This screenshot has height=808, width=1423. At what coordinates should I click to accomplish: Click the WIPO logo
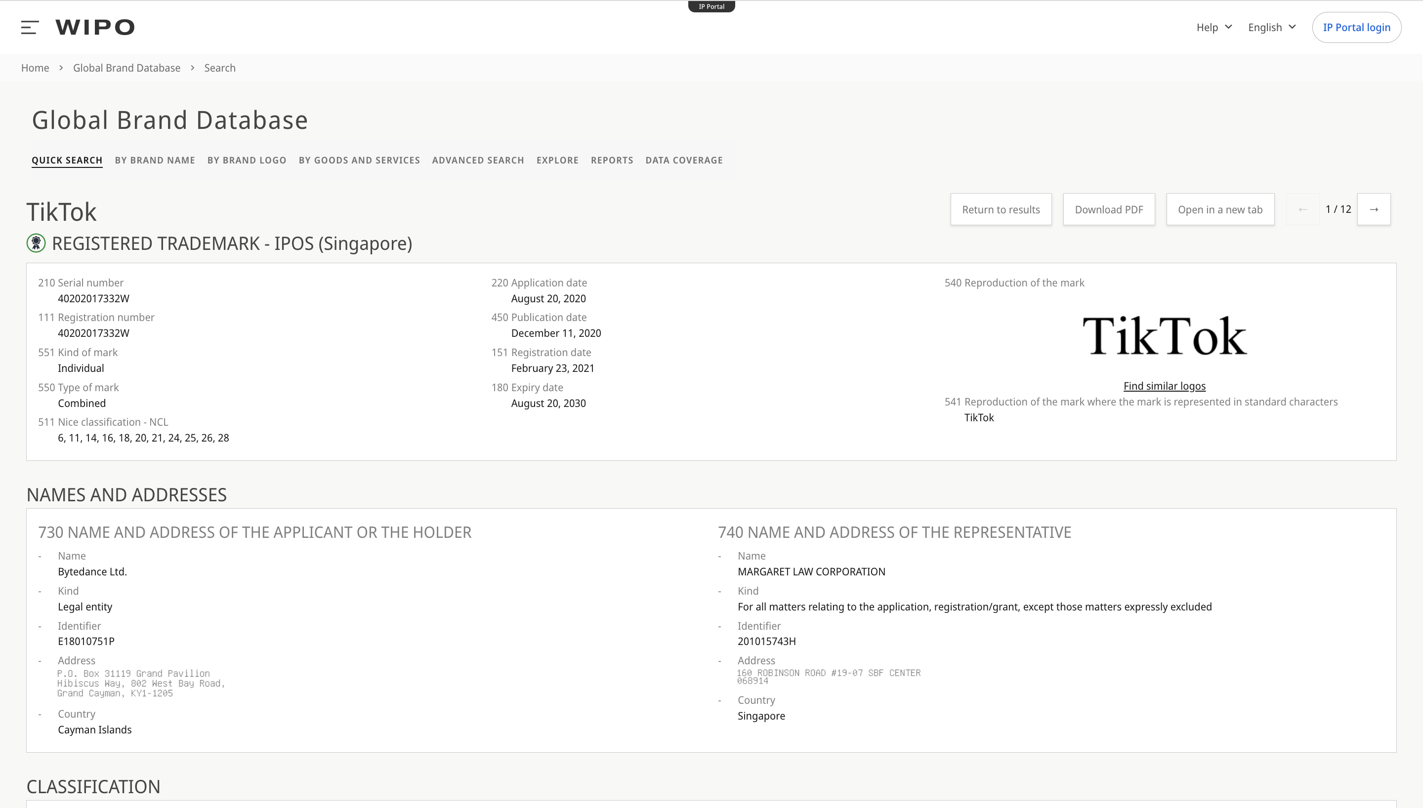tap(95, 27)
